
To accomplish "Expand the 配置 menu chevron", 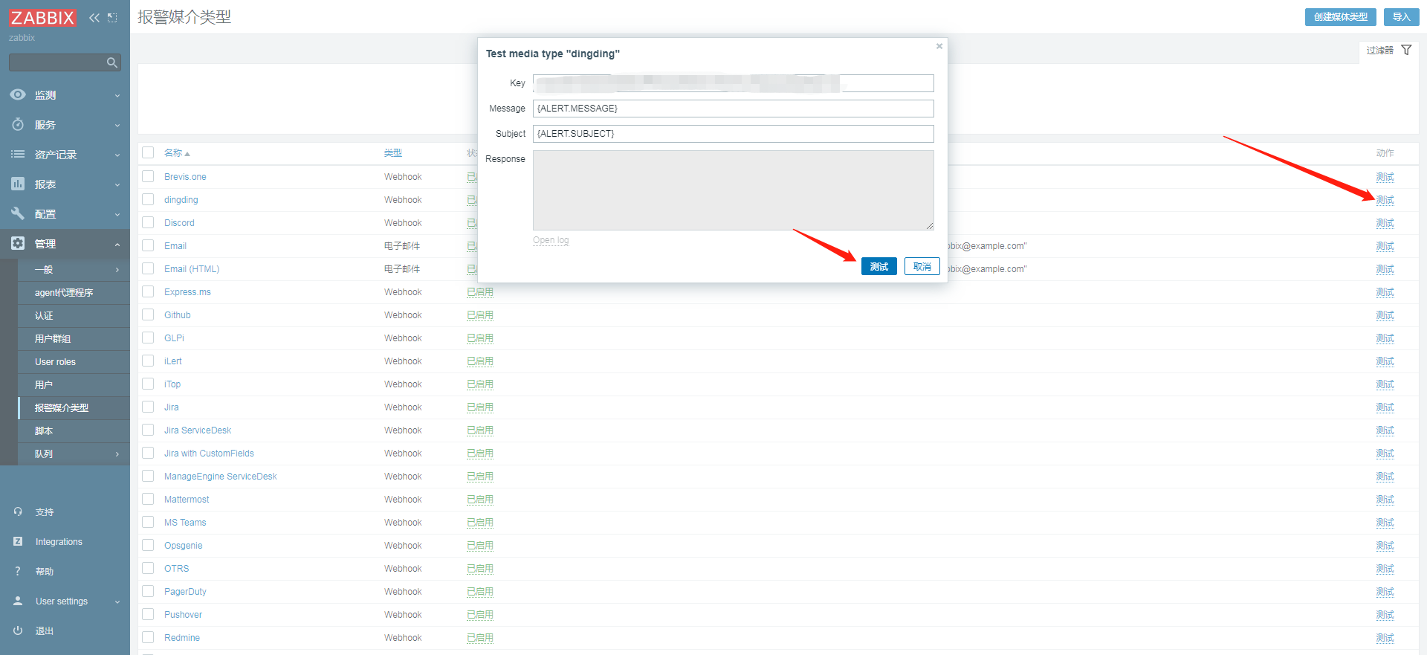I will (x=117, y=214).
